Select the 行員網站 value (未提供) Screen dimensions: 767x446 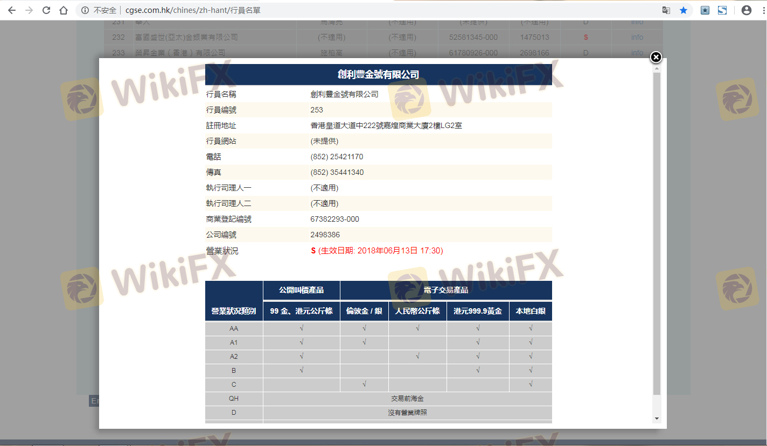324,141
